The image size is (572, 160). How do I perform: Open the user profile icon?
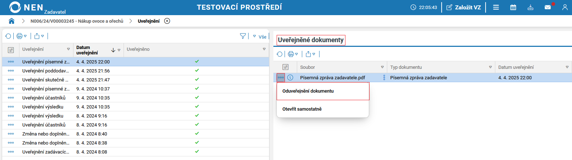(564, 7)
